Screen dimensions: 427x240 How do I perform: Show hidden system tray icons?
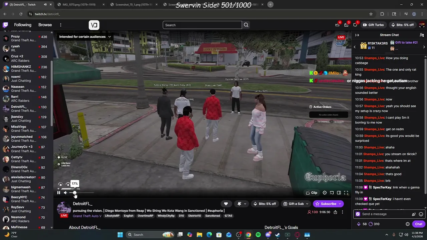click(387, 235)
